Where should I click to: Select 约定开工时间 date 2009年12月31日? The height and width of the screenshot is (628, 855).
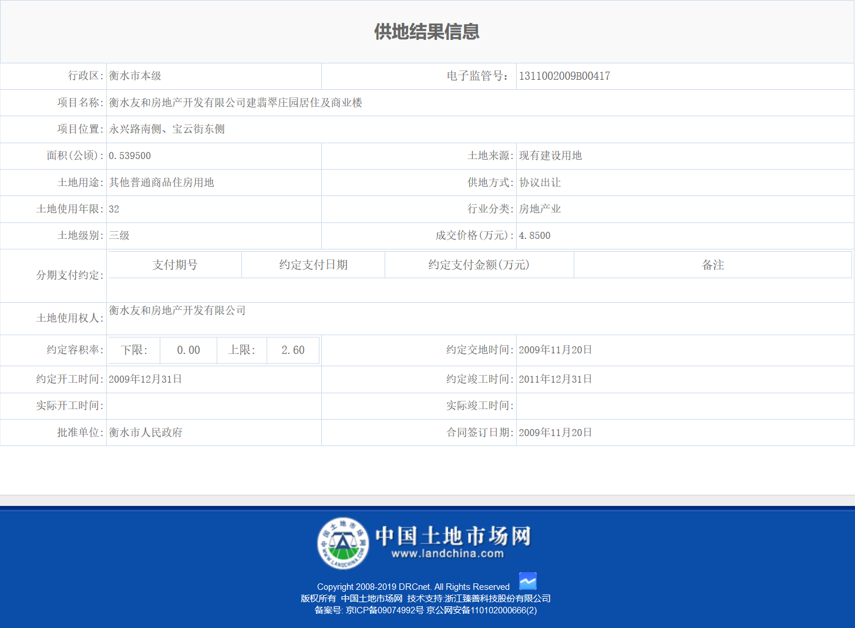pyautogui.click(x=146, y=379)
